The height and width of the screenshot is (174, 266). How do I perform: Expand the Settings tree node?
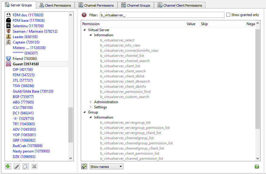[x=91, y=107]
